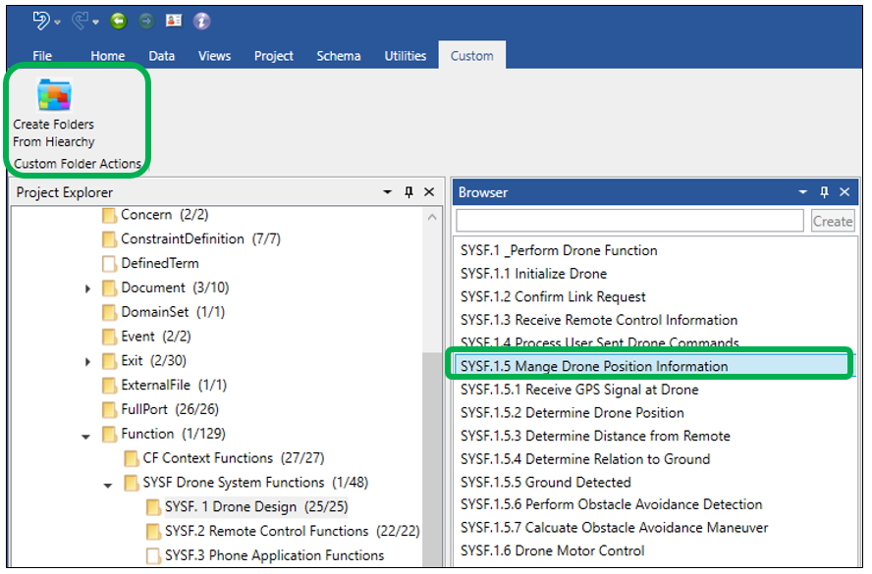Viewport: 872px width, 574px height.
Task: Pin the Project Explorer panel
Action: point(409,192)
